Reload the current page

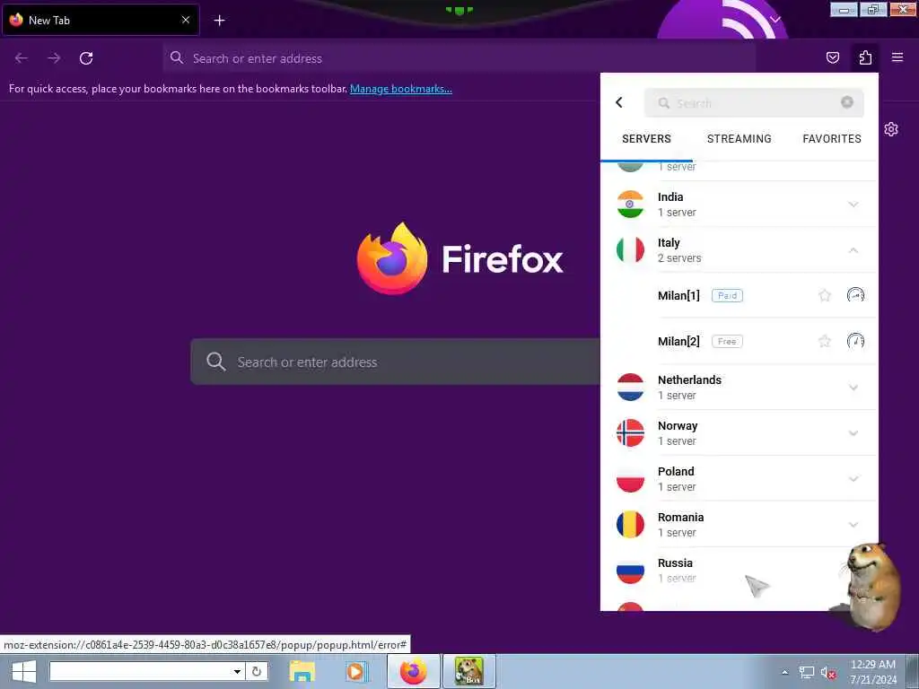pyautogui.click(x=86, y=58)
